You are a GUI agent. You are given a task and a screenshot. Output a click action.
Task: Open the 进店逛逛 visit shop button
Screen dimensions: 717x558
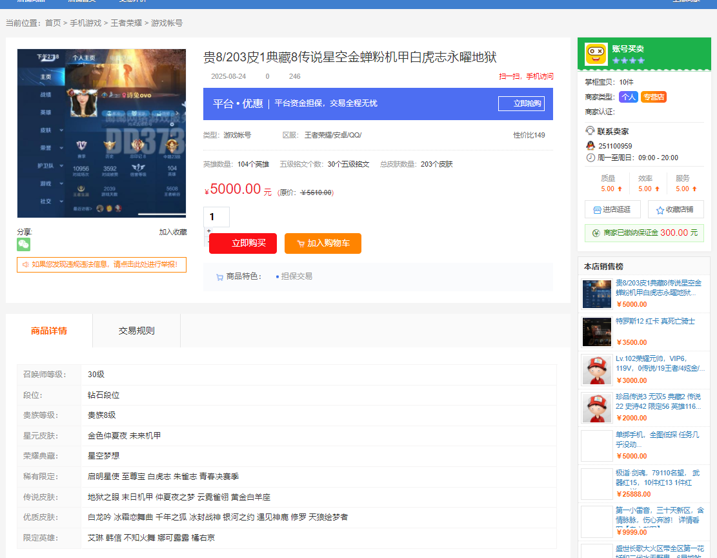pos(612,210)
